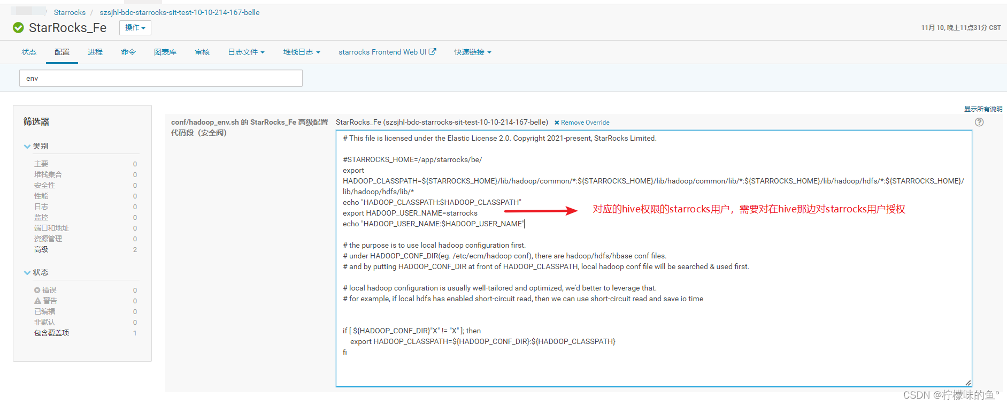The width and height of the screenshot is (1007, 405).
Task: Collapse the 状态 filter section
Action: (x=36, y=272)
